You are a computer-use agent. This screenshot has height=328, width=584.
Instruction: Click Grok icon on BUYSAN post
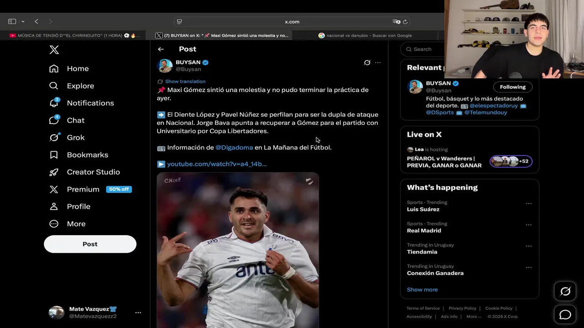point(367,62)
